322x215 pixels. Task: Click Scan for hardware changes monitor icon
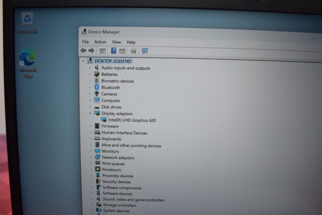coord(145,51)
